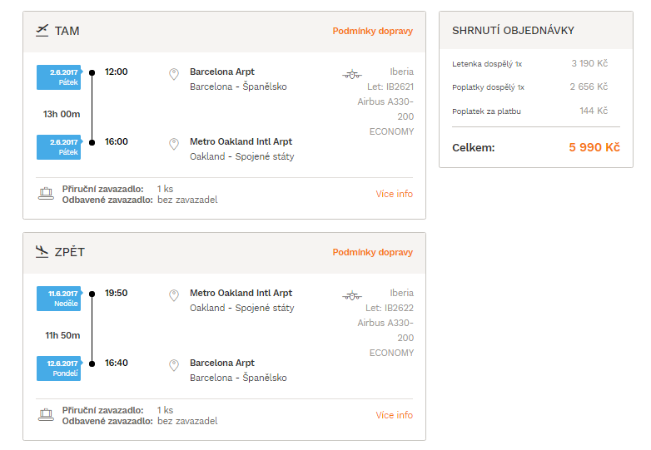Screen dimensions: 651x450
Task: Click the aircraft icon next to flight IB2621
Action: coord(352,75)
